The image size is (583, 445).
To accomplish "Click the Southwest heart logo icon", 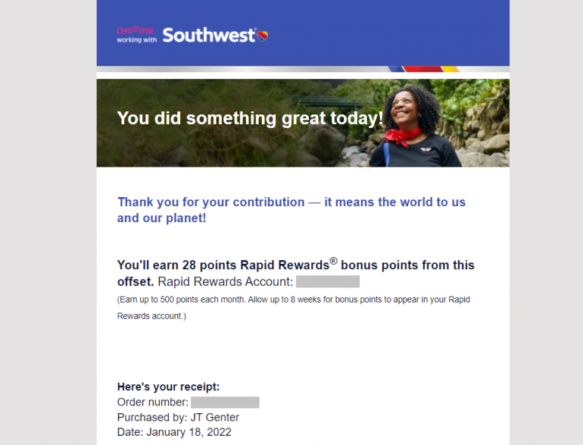I will (x=262, y=36).
